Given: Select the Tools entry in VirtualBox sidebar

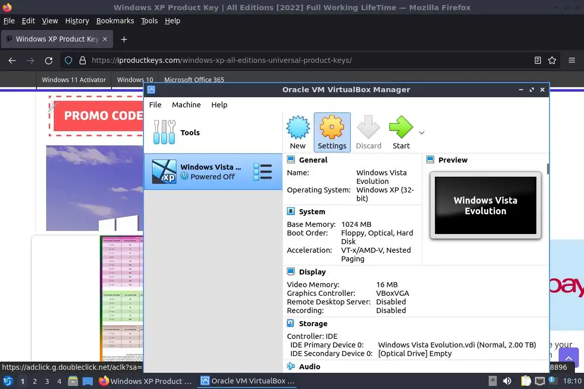Looking at the screenshot, I should coord(213,133).
